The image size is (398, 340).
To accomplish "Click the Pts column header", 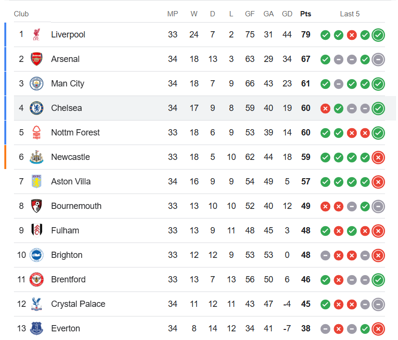I will point(306,13).
